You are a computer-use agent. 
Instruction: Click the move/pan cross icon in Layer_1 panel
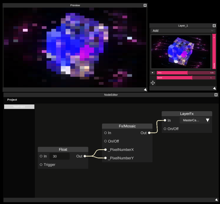click(x=153, y=83)
